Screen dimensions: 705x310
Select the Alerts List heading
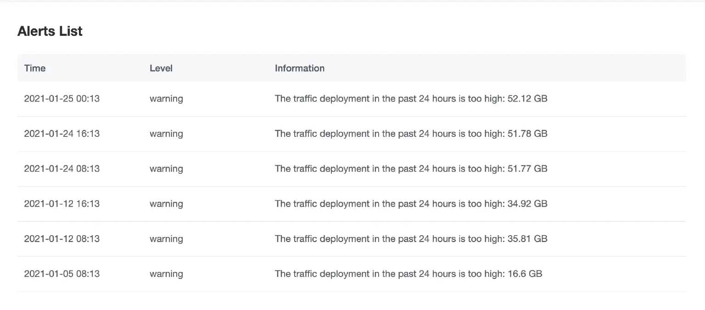pos(50,31)
